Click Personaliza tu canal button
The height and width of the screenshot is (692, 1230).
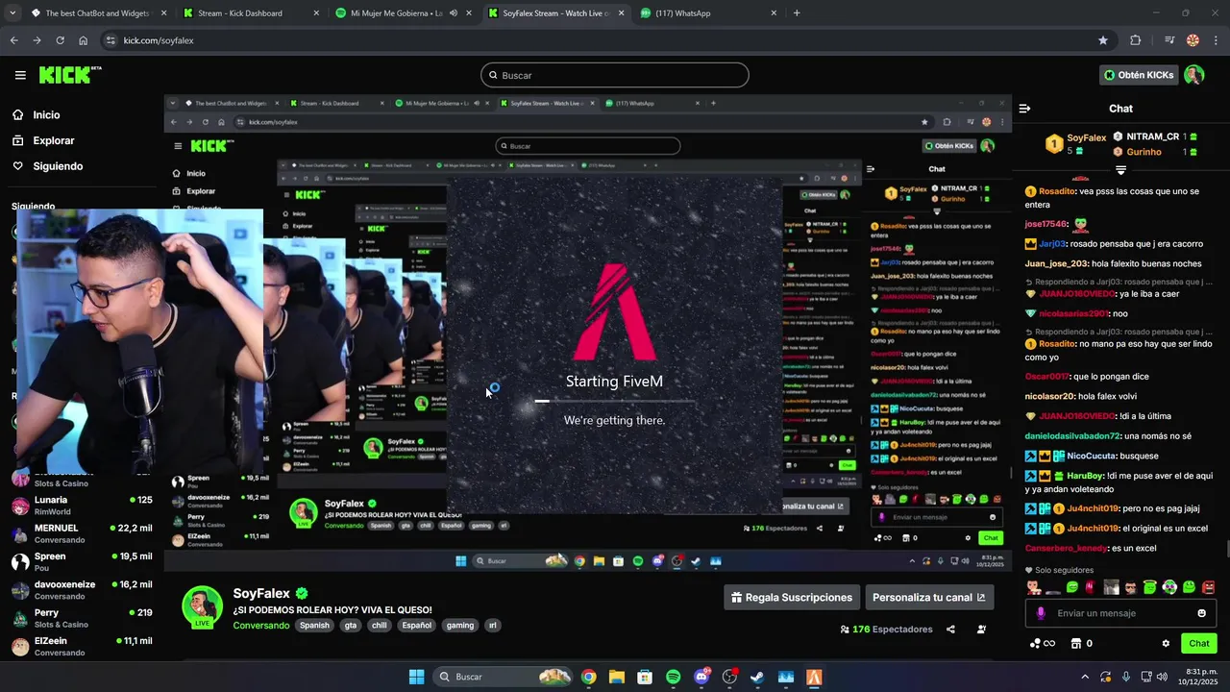pyautogui.click(x=929, y=598)
